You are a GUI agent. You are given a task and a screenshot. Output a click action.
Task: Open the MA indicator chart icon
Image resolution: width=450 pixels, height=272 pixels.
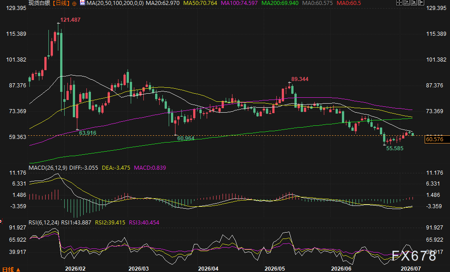click(x=83, y=3)
